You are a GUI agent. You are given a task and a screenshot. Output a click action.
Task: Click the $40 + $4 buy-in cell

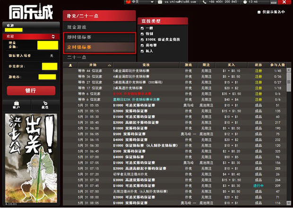click(232, 100)
